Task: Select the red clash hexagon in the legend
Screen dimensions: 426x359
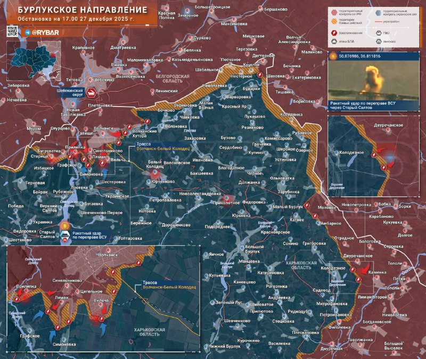Action: (x=334, y=33)
